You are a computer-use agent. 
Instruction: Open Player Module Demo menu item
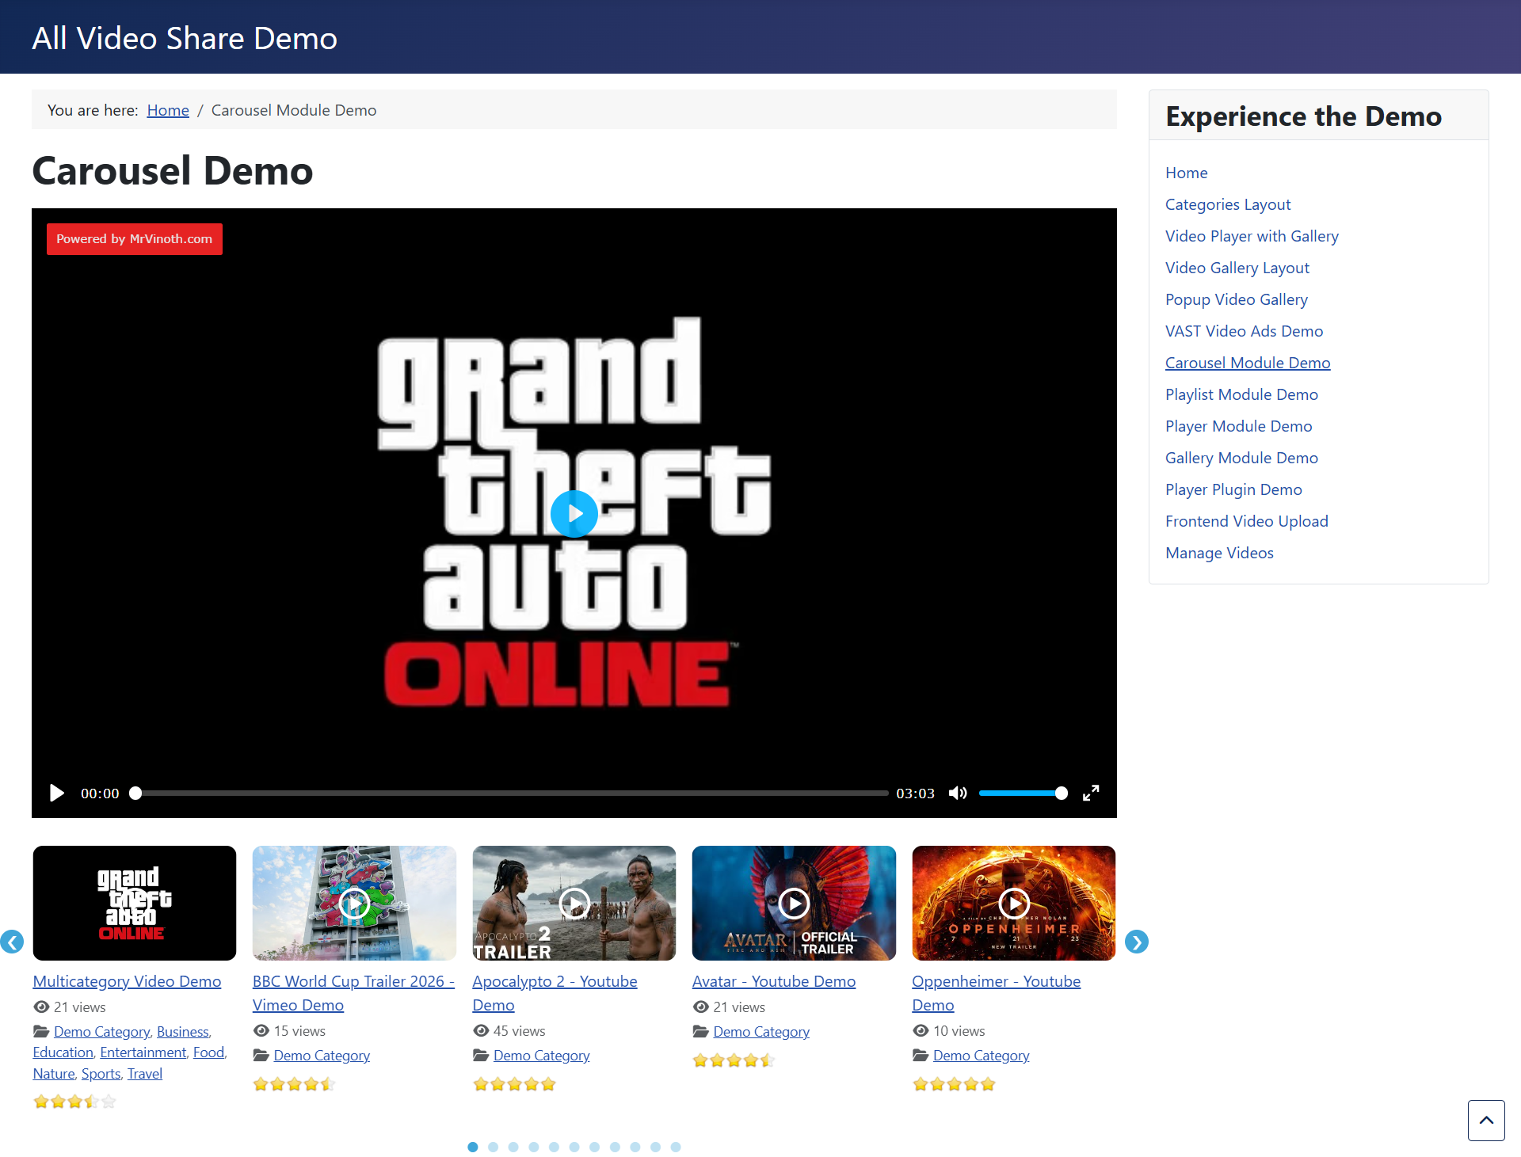pos(1239,426)
